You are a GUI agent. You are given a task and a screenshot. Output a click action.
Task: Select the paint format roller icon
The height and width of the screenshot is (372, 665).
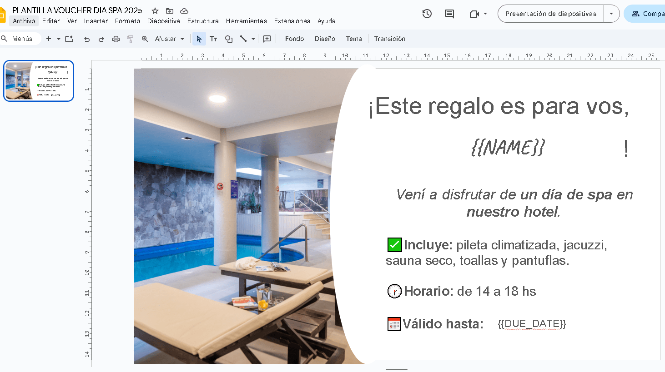coord(130,39)
